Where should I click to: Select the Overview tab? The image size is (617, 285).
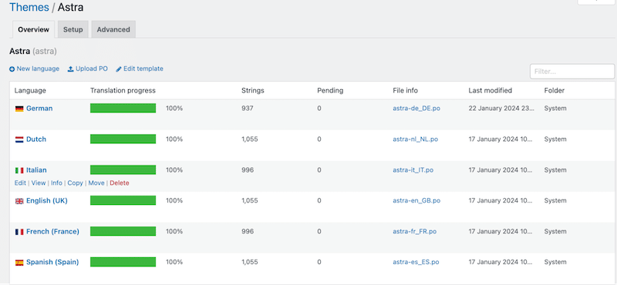(33, 29)
